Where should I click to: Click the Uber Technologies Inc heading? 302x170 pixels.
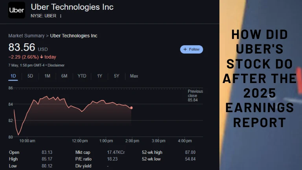(x=72, y=7)
